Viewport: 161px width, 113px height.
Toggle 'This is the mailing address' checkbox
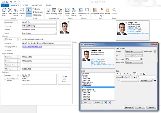[5, 79]
